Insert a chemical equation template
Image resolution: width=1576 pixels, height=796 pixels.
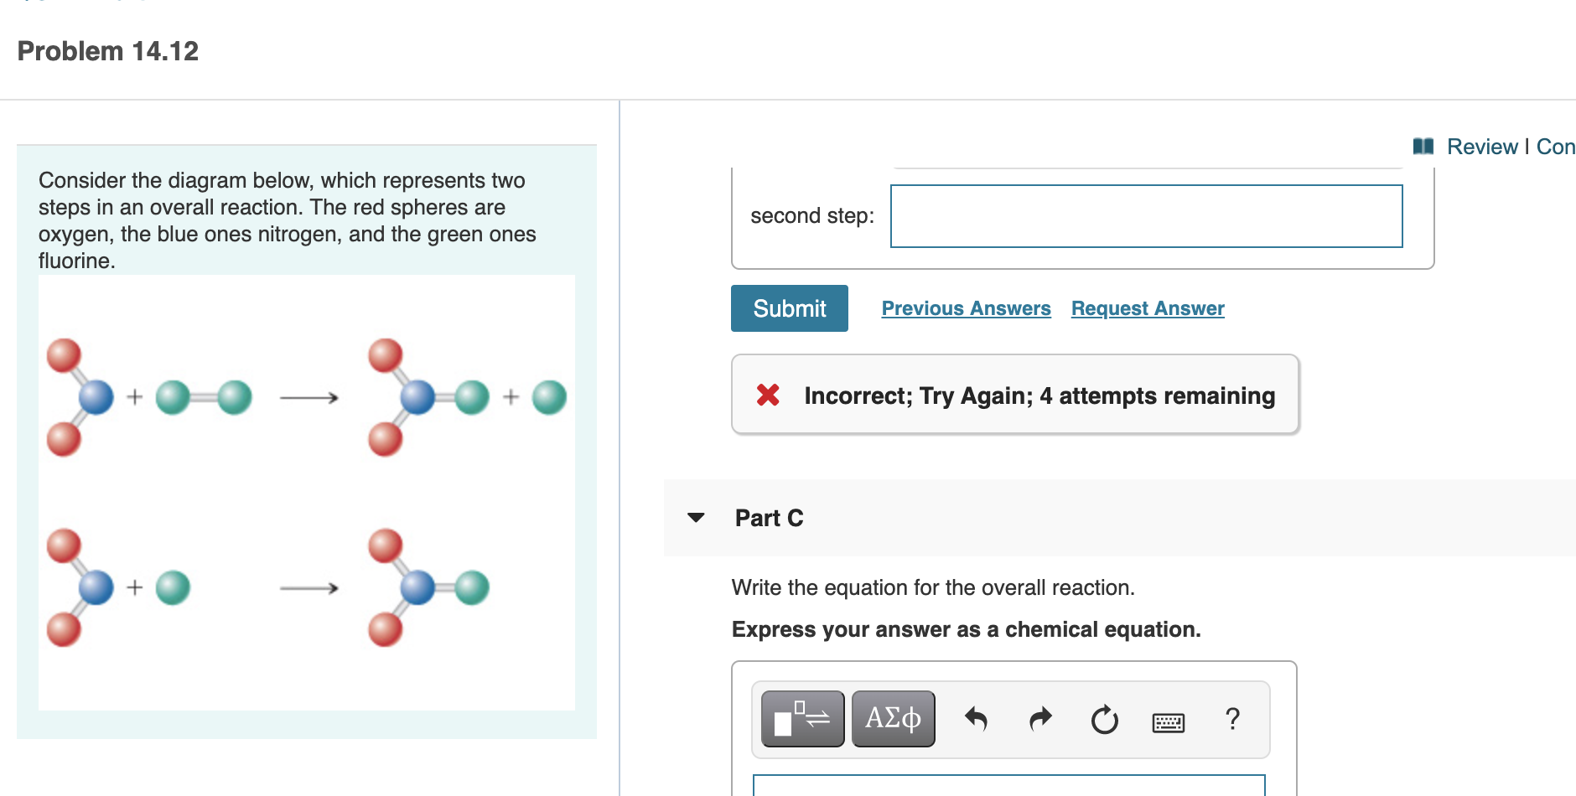[801, 718]
